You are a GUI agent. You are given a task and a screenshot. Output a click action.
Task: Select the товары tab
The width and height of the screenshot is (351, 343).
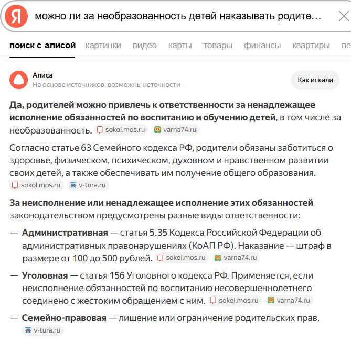pos(218,46)
